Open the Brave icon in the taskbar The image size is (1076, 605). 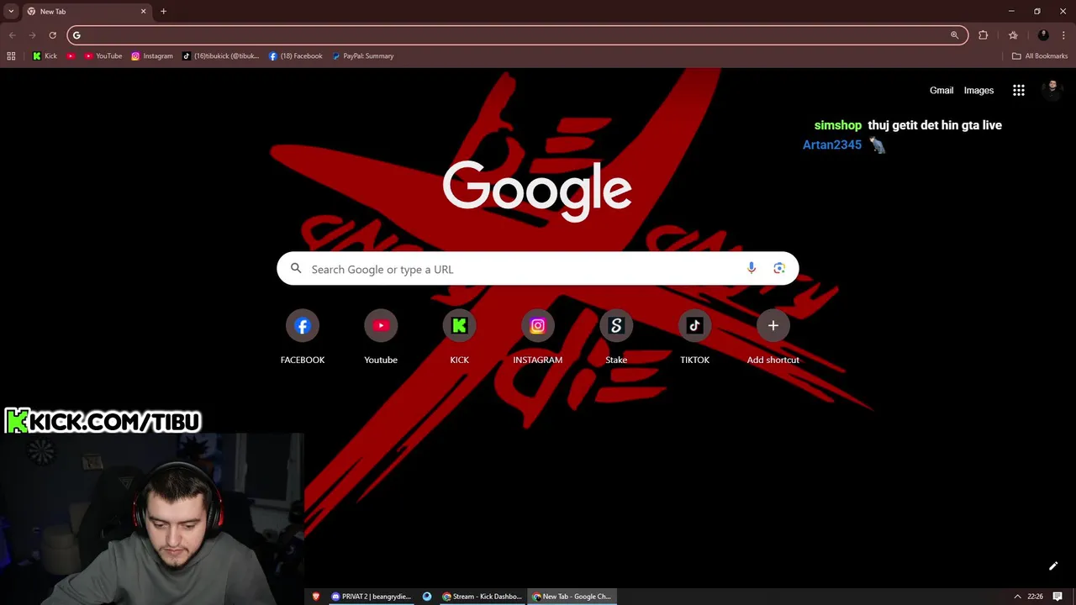click(316, 597)
